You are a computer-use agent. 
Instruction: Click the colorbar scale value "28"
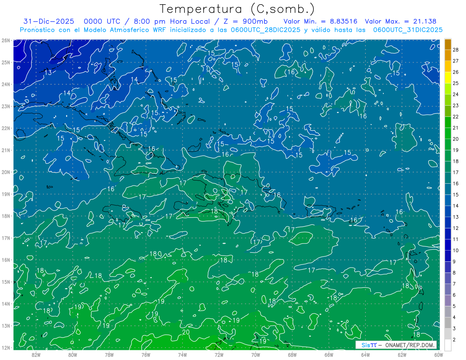[x=456, y=50]
